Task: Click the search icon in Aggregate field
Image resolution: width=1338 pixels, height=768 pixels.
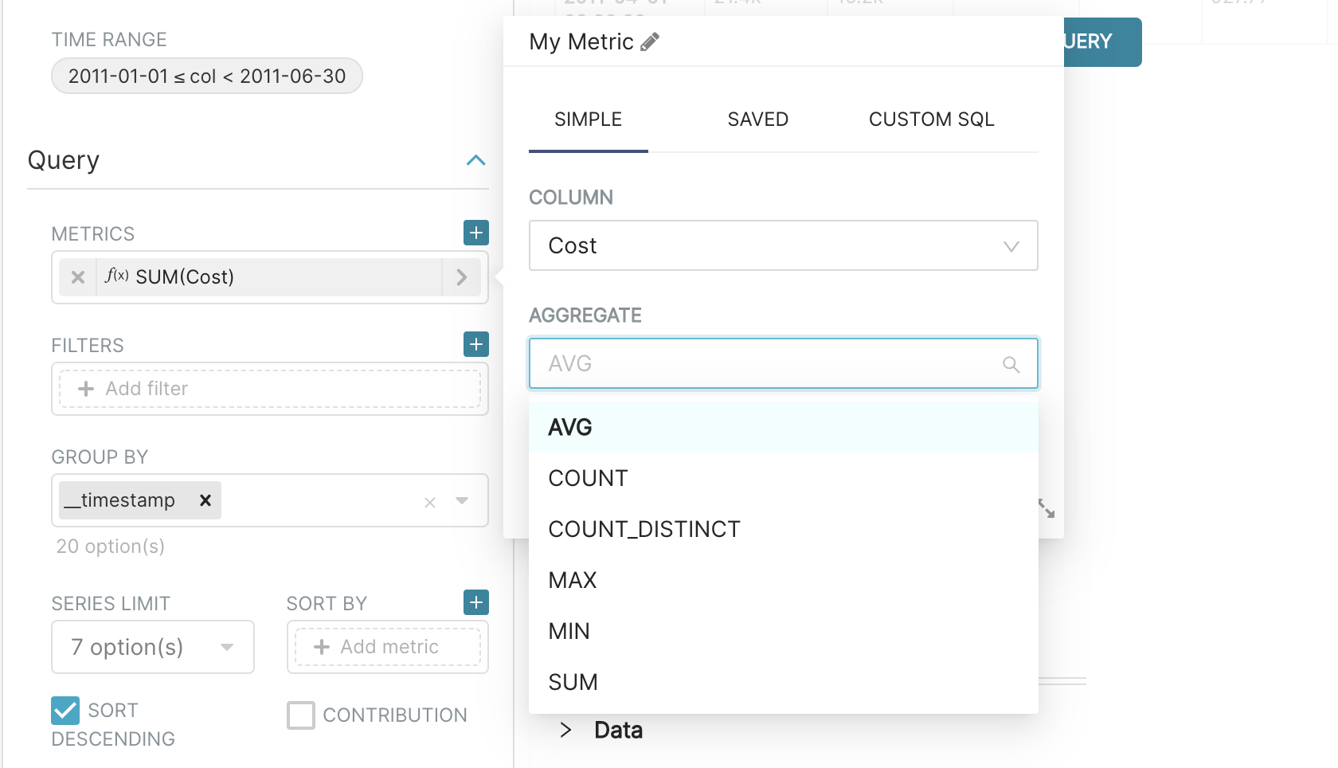Action: [x=1011, y=364]
